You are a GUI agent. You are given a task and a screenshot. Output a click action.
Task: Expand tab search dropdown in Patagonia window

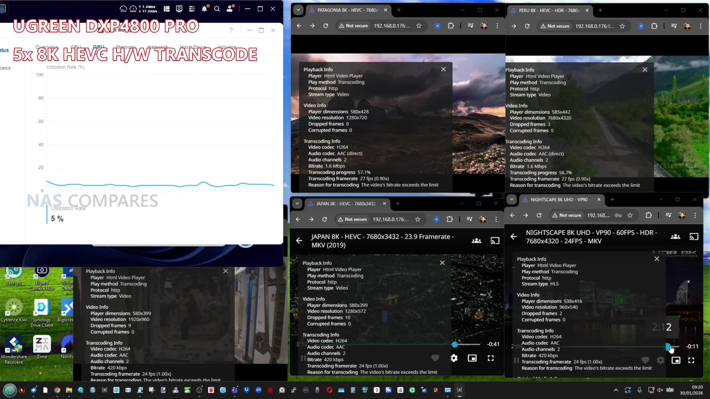click(x=298, y=10)
